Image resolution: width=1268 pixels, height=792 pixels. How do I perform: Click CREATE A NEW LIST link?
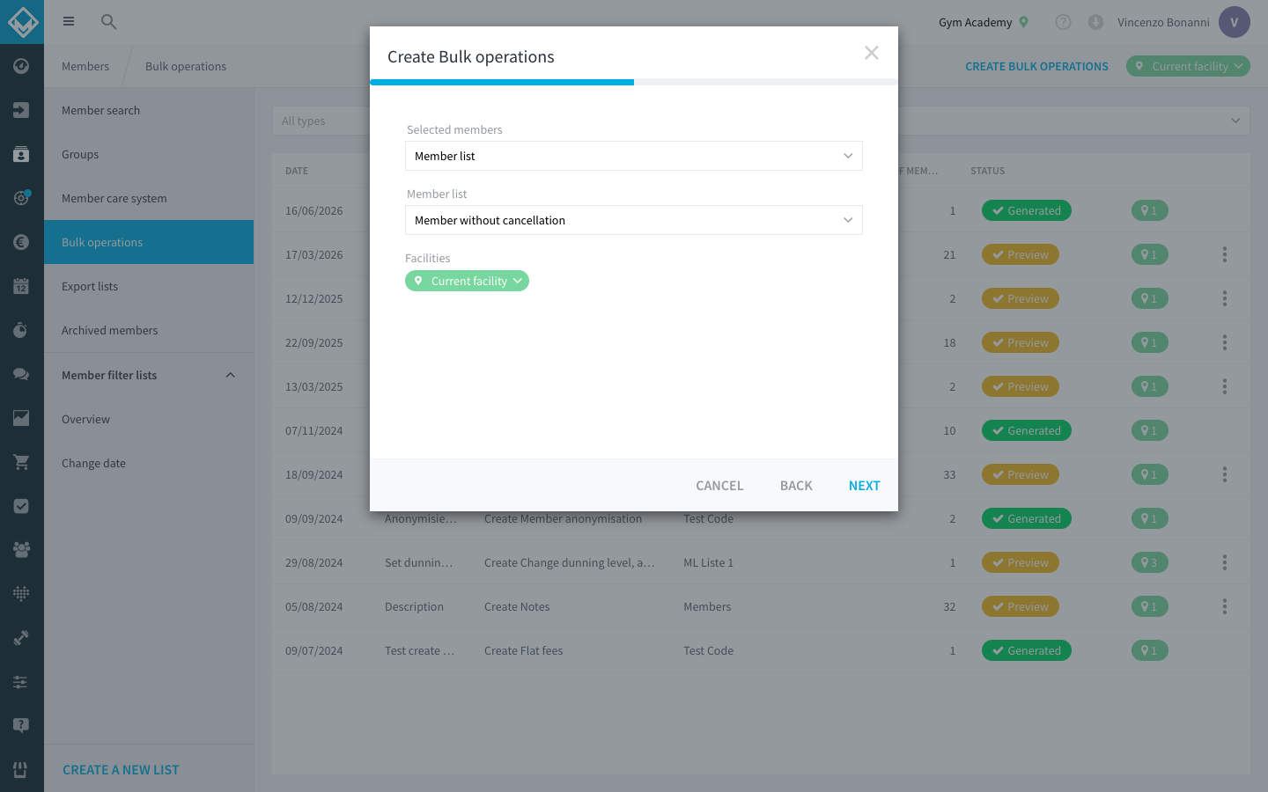tap(121, 770)
